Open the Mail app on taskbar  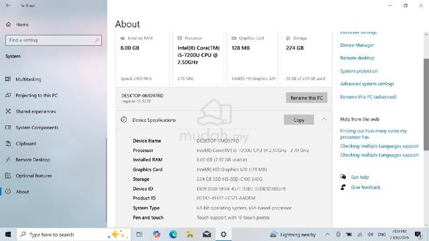pos(206,234)
